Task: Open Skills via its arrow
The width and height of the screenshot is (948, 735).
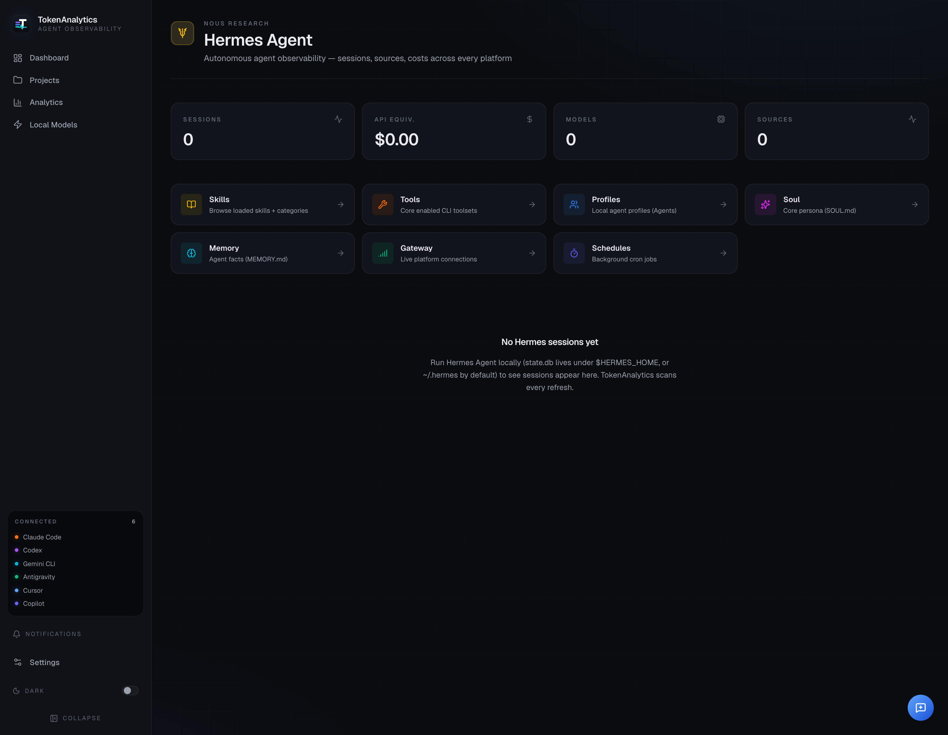Action: [x=341, y=204]
